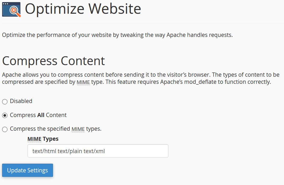Choose the Compress All Content radio button

5,116
